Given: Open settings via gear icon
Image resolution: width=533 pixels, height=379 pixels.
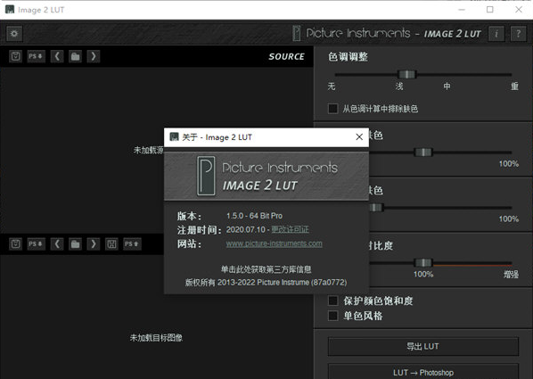Looking at the screenshot, I should (14, 34).
